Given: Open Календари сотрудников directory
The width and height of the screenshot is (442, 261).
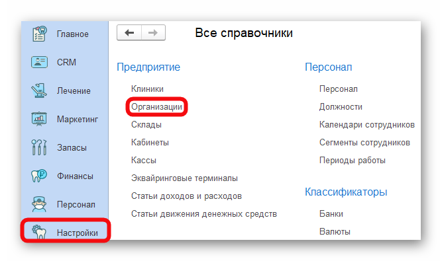Looking at the screenshot, I should [366, 124].
